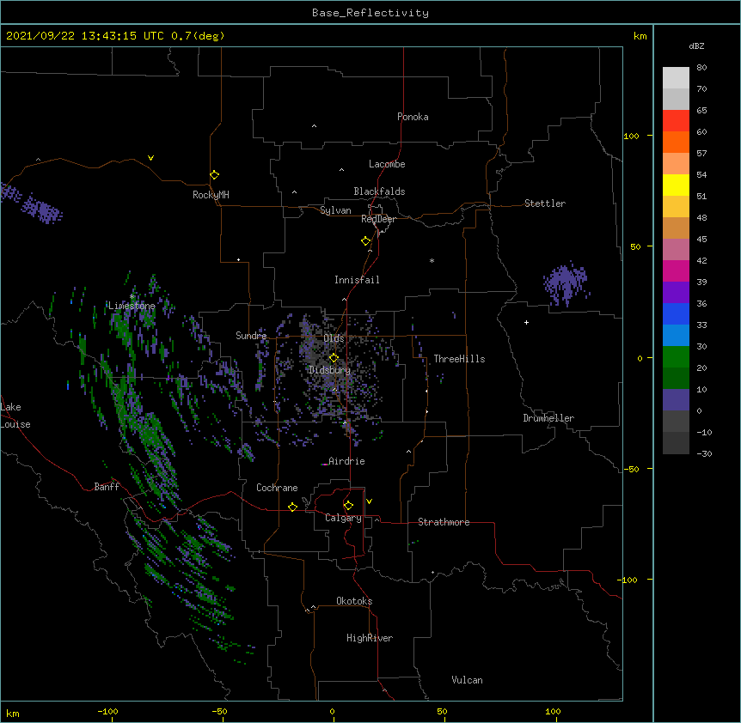The image size is (741, 723).
Task: Select the Vulcan label
Action: [467, 680]
